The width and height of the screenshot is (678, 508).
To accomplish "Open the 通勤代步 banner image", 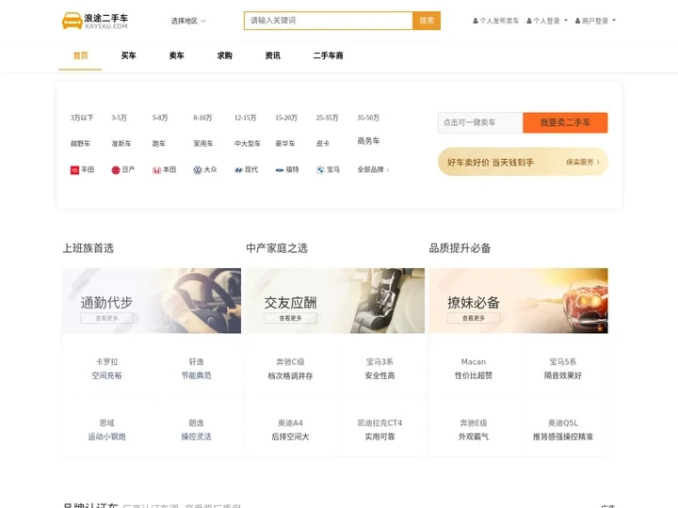I will (x=152, y=301).
